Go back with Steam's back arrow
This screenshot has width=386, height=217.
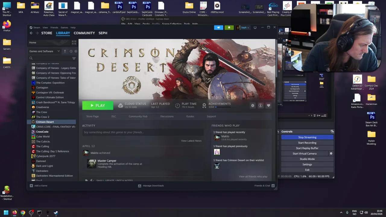click(31, 33)
